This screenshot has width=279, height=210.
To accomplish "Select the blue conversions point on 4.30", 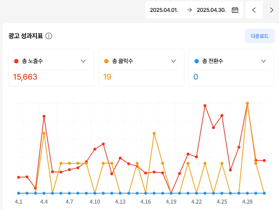I will 264,193.
